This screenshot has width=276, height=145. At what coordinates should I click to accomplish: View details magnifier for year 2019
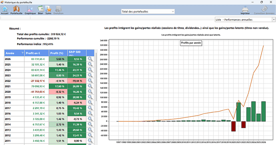pos(90,97)
